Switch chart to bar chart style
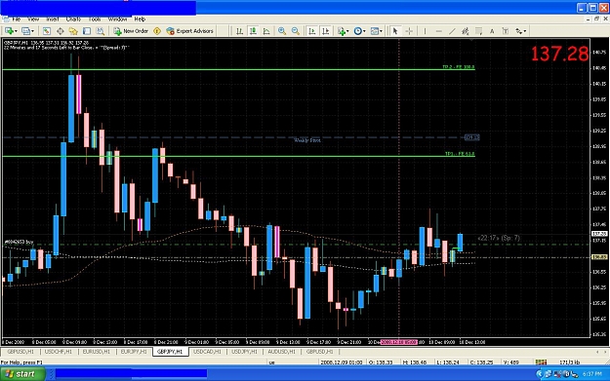The image size is (610, 381). click(x=240, y=30)
